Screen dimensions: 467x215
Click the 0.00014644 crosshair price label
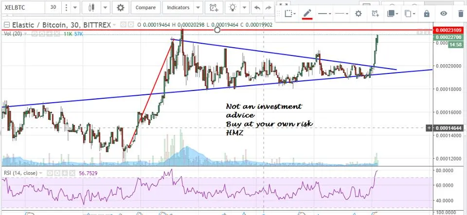[x=449, y=128]
